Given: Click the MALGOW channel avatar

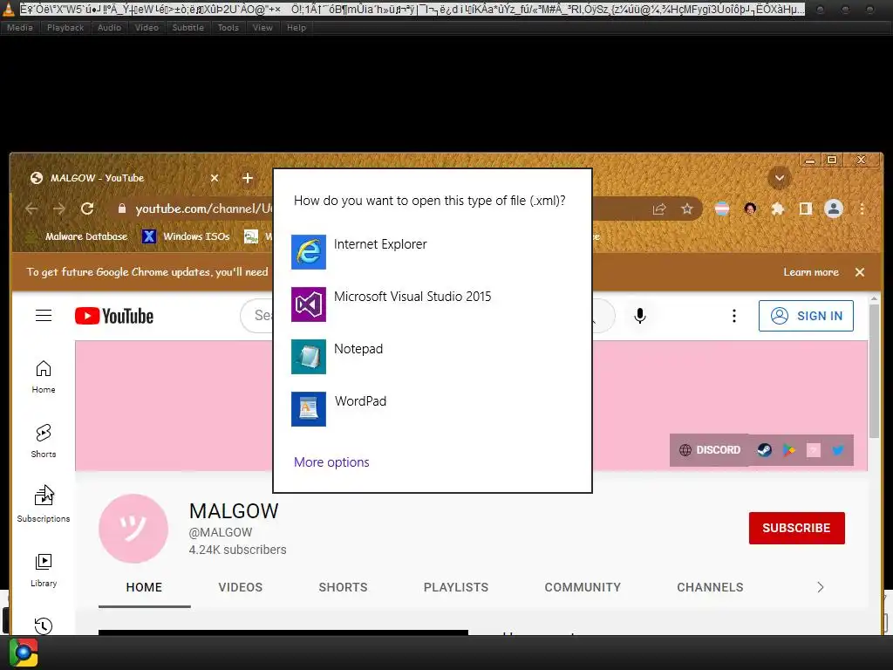Looking at the screenshot, I should pos(133,529).
